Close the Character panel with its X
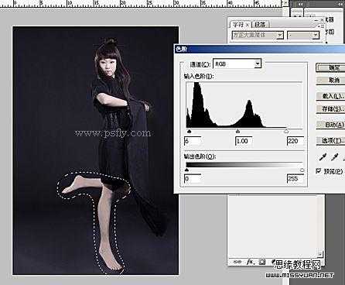This screenshot has height=285, width=345. coord(322,20)
